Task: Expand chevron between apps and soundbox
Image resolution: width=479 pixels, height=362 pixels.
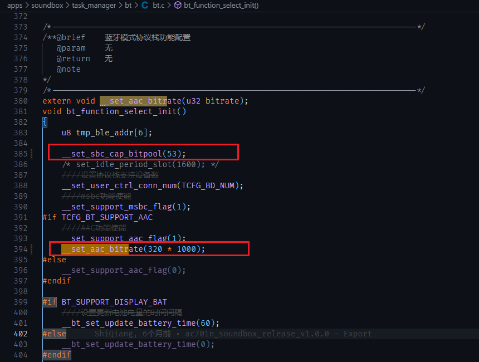Action: [x=27, y=6]
